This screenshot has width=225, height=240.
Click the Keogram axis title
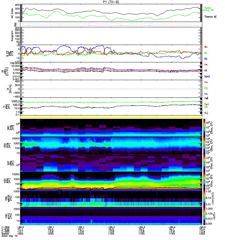click(12, 36)
